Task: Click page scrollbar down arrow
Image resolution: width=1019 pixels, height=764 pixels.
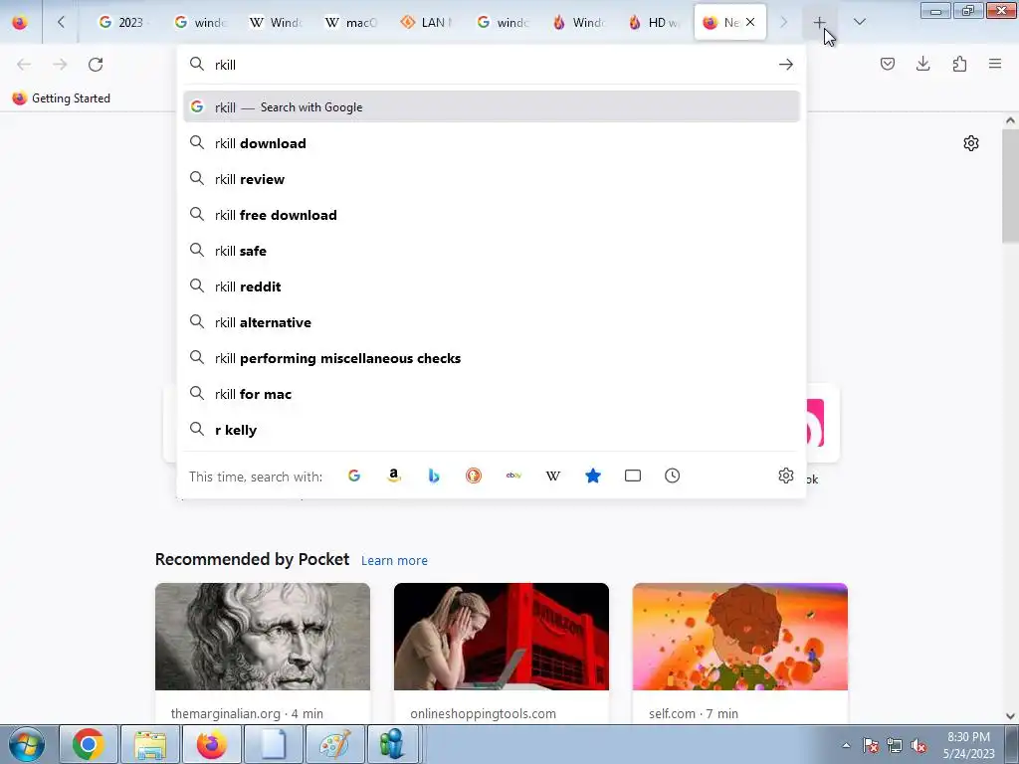Action: pyautogui.click(x=1010, y=716)
